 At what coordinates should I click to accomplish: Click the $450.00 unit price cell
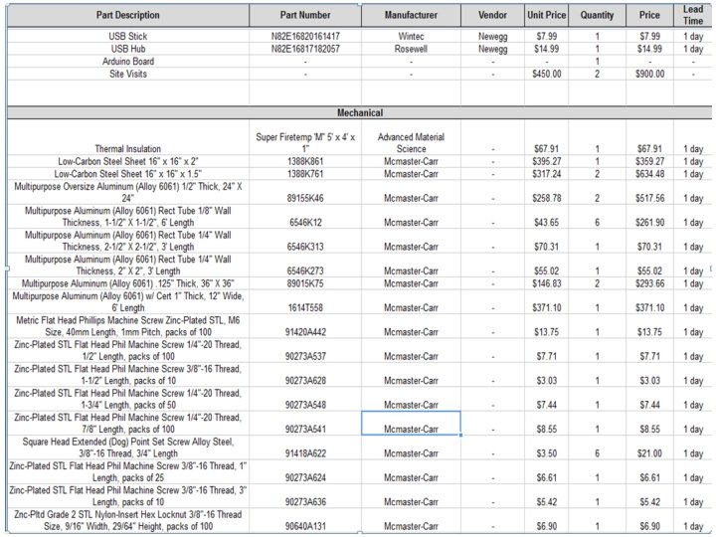(x=546, y=74)
